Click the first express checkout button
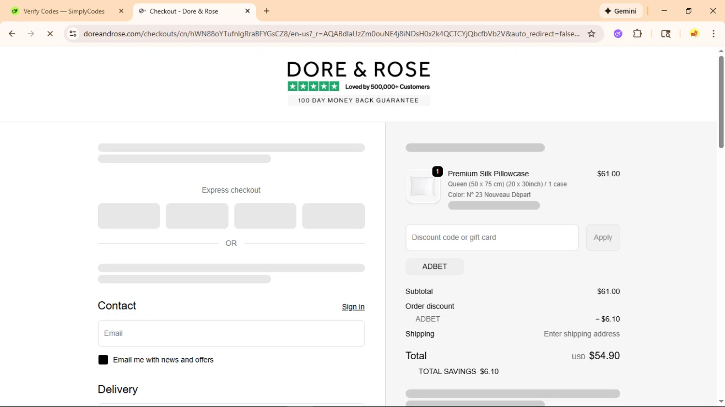This screenshot has height=407, width=725. pyautogui.click(x=129, y=216)
